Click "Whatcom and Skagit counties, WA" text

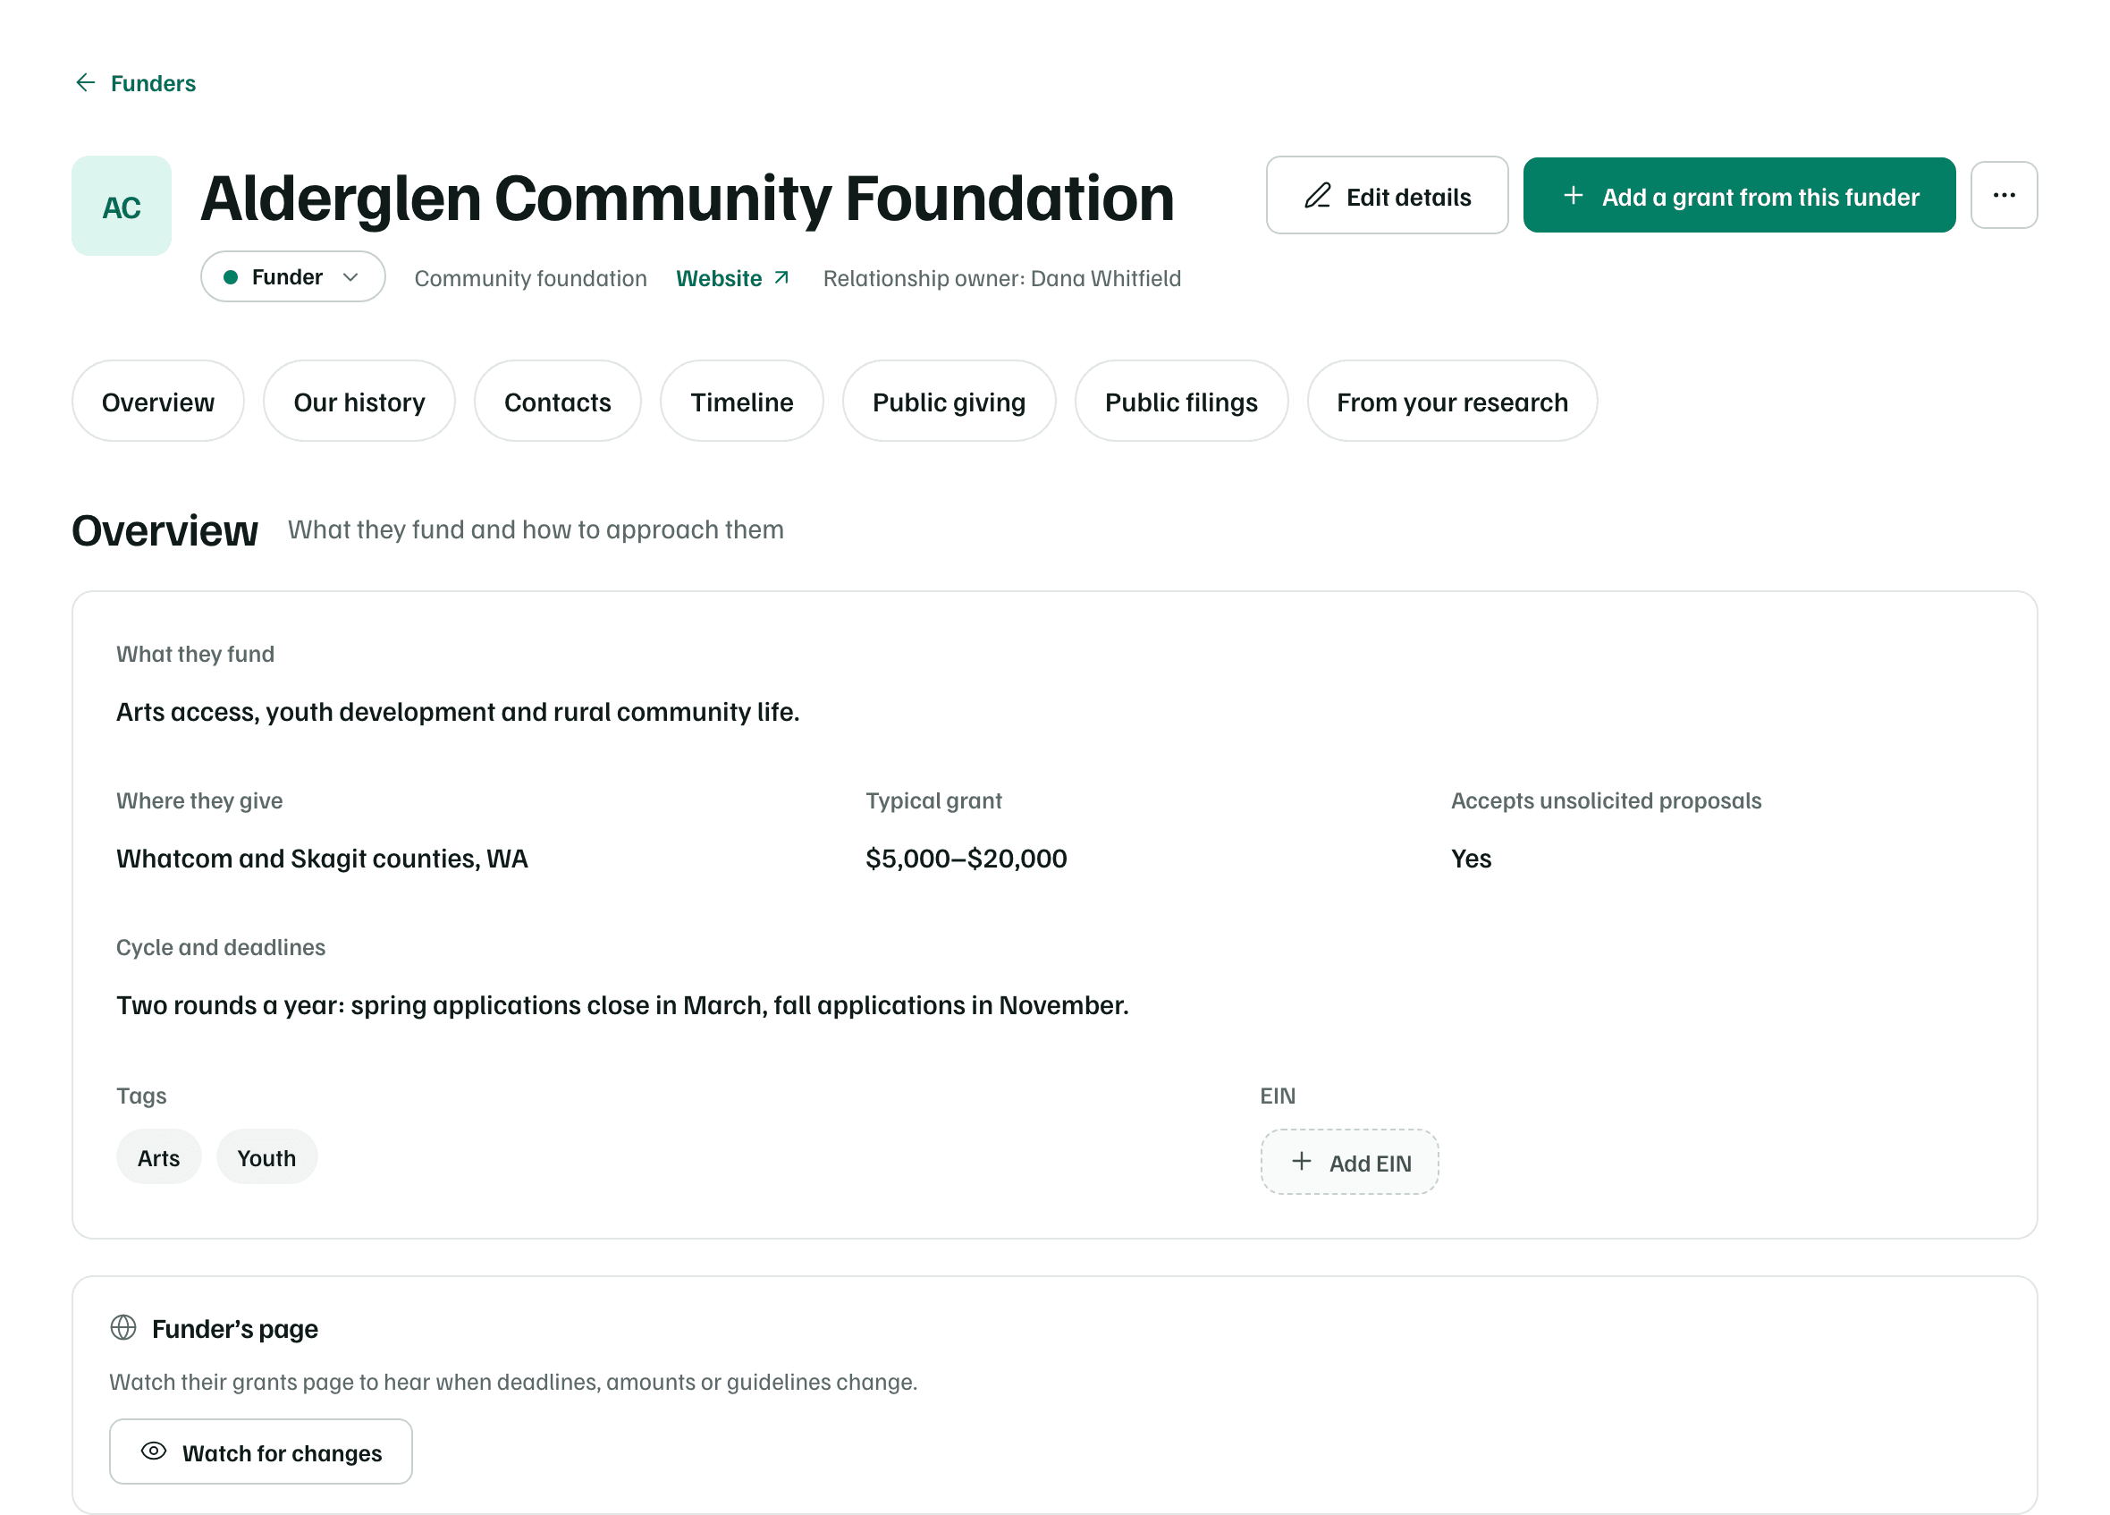322,858
